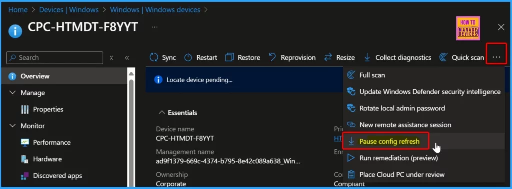Click the Restart power icon

tap(188, 58)
